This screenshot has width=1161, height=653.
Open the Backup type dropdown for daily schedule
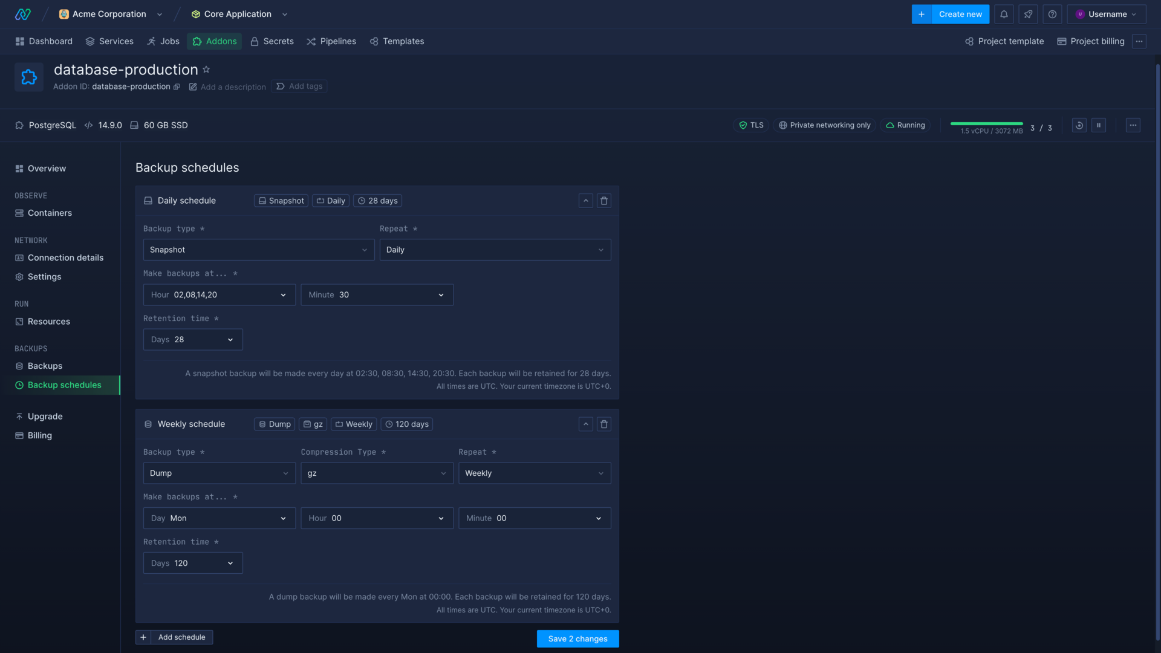(x=258, y=249)
